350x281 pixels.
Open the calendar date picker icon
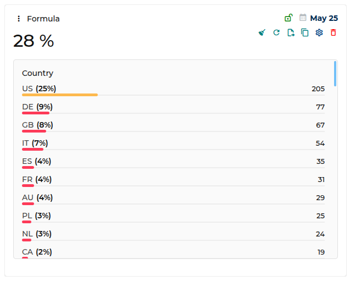(x=303, y=18)
